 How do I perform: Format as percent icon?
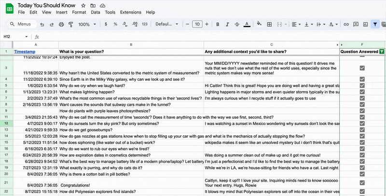(115, 24)
